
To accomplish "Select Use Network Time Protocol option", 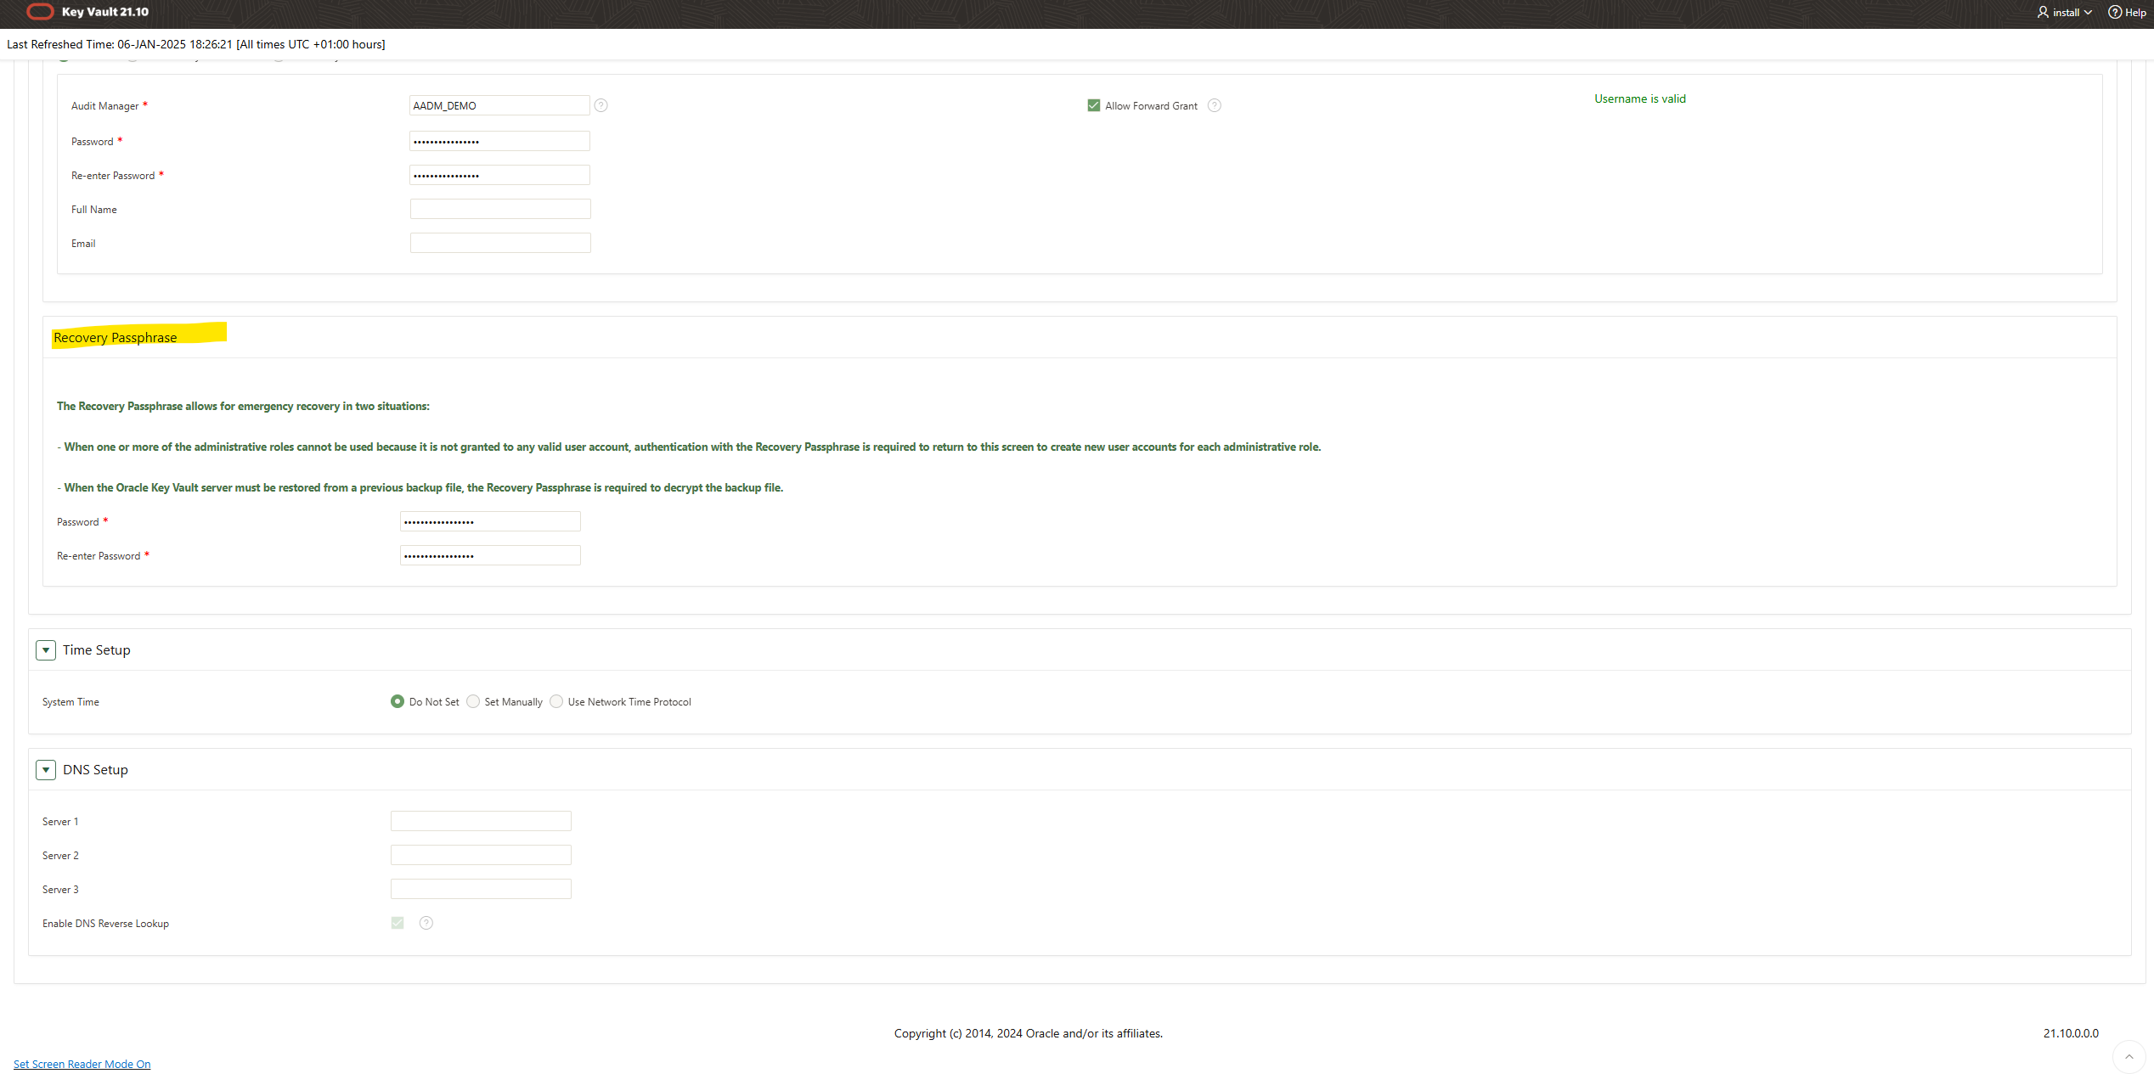I will click(x=556, y=701).
